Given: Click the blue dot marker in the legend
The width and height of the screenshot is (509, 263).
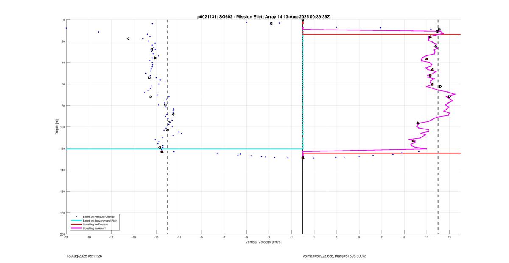Looking at the screenshot, I should coord(76,216).
